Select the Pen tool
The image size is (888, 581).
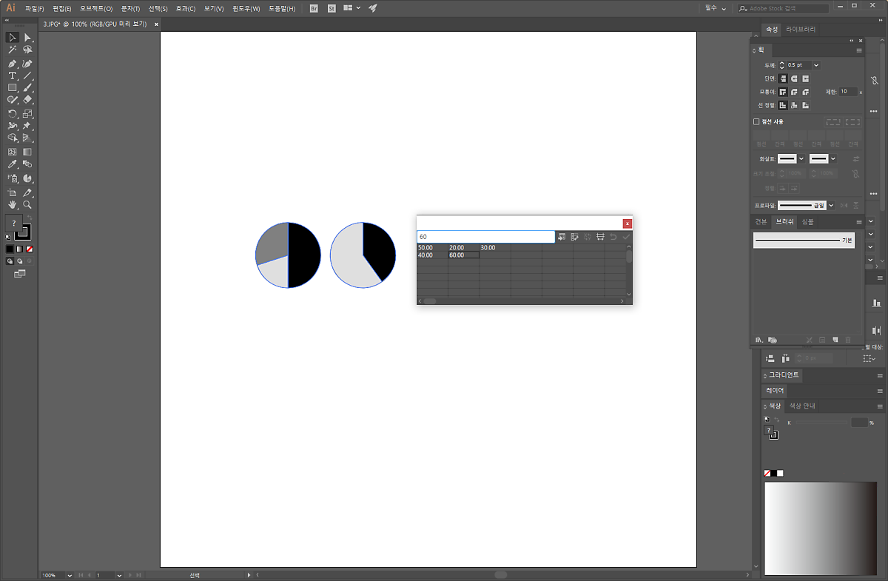coord(13,64)
